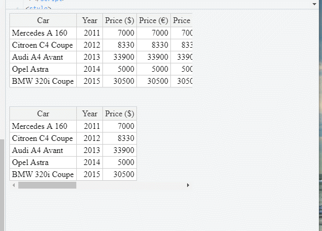
Task: Select Citroen C4 Coupe in bottom table
Action: (x=43, y=138)
